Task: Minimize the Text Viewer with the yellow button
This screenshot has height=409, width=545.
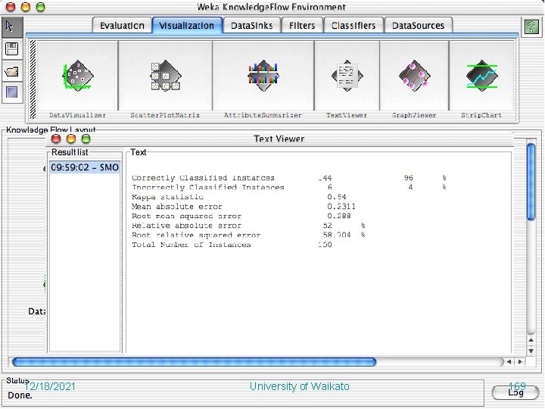Action: (71, 139)
